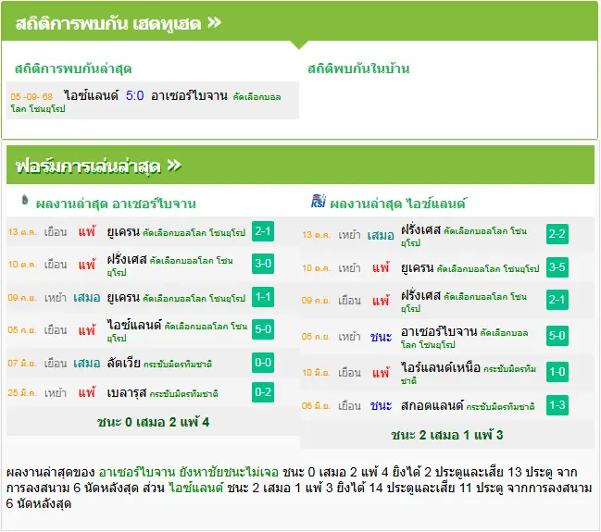This screenshot has height=532, width=601.
Task: Open the 2-1 score badge versus ยูเครน
Action: 263,231
